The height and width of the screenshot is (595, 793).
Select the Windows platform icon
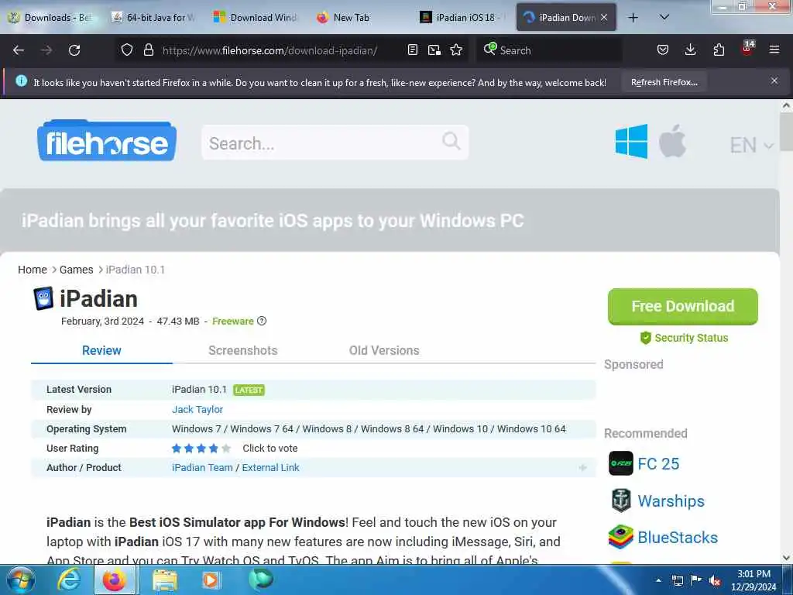coord(631,142)
